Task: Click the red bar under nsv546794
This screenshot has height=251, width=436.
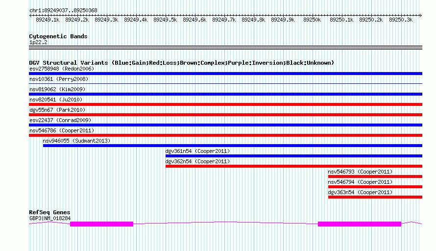Action: point(375,187)
